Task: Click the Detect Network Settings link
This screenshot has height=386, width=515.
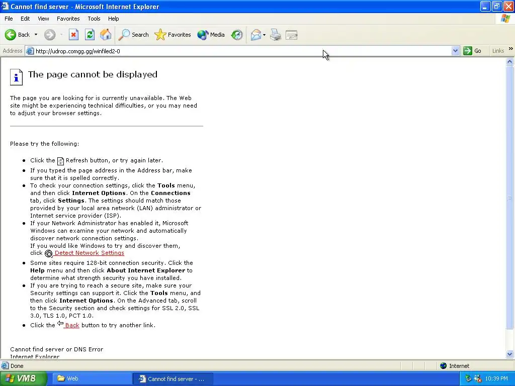Action: (90, 253)
